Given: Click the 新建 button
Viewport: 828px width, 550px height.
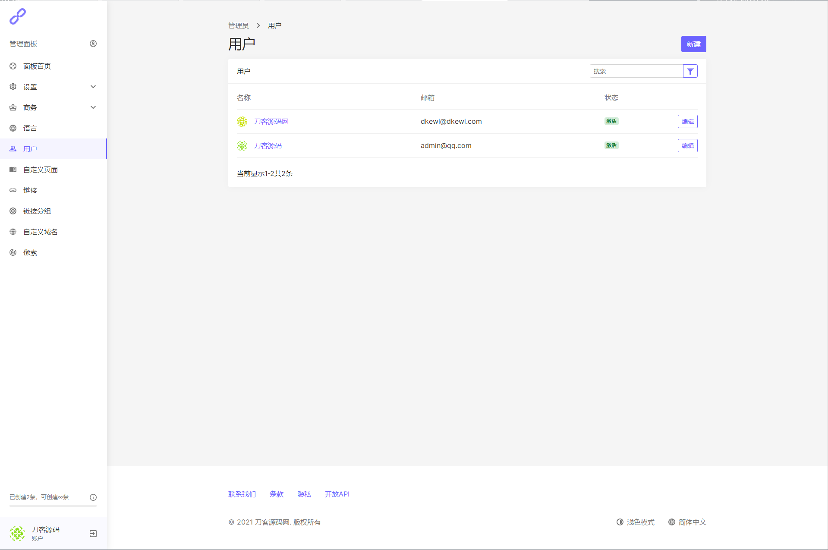Looking at the screenshot, I should click(693, 44).
